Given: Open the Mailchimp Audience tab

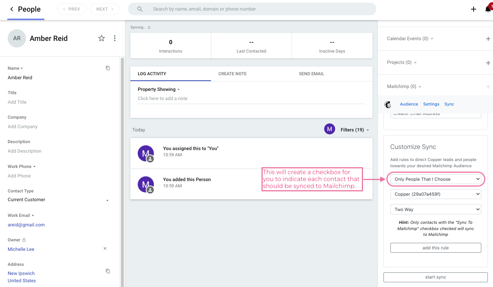Looking at the screenshot, I should click(x=409, y=104).
